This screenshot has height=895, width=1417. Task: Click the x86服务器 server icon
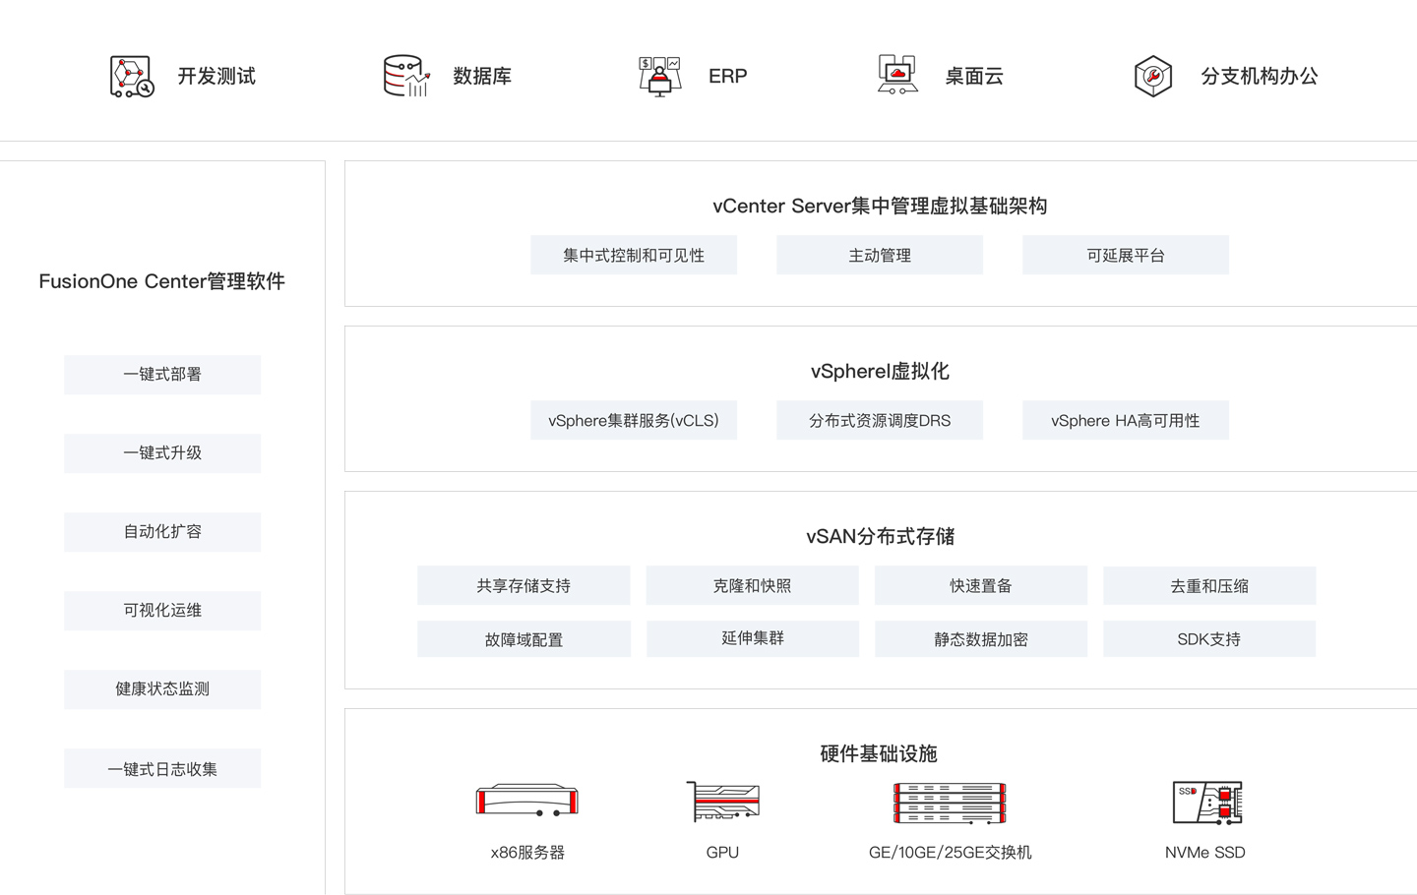click(x=527, y=801)
